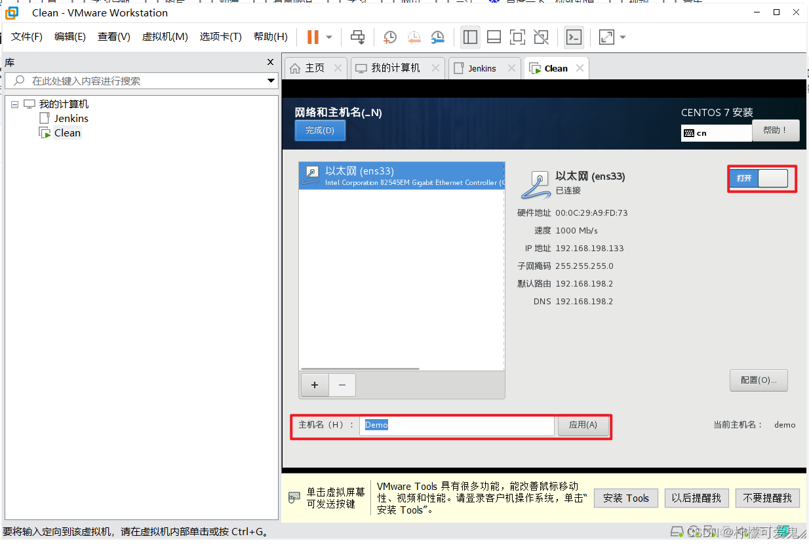The image size is (809, 545).
Task: Click the 主机名 hostname input field
Action: coord(457,425)
